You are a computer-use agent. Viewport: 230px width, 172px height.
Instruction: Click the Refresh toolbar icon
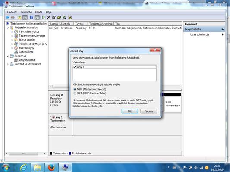coord(44,17)
